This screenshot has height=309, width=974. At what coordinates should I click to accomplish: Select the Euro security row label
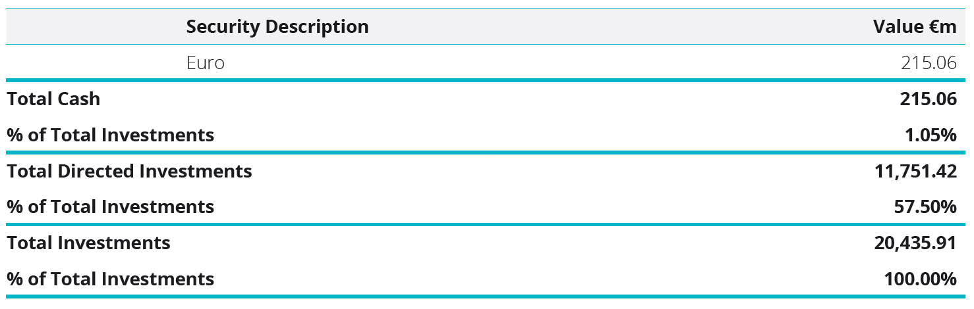click(x=206, y=63)
